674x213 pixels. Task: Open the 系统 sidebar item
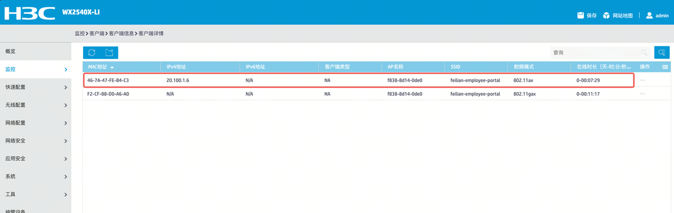coord(35,177)
